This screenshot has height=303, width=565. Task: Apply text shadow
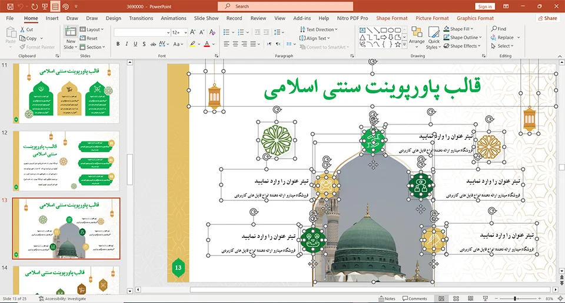[144, 44]
